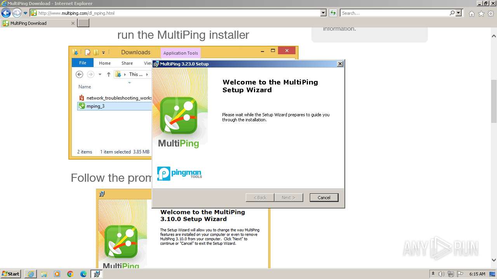Click the Name column header

pyautogui.click(x=85, y=87)
